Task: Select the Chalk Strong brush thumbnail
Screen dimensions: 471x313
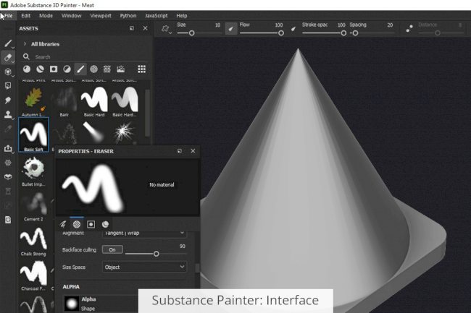Action: (x=33, y=238)
